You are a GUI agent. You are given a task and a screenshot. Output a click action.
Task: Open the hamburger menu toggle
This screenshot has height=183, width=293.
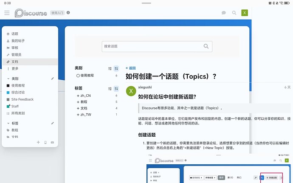click(7, 13)
